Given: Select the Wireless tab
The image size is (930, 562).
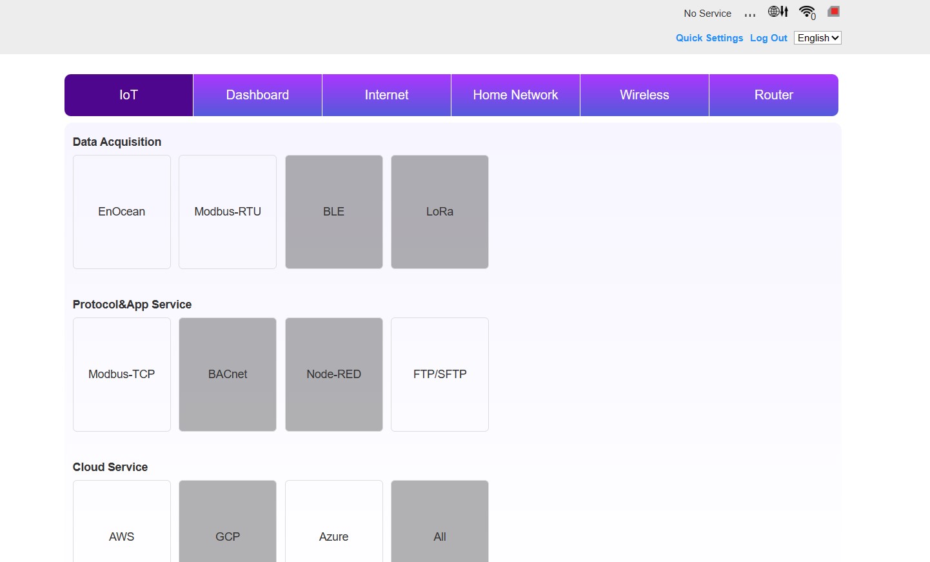Looking at the screenshot, I should click(644, 95).
